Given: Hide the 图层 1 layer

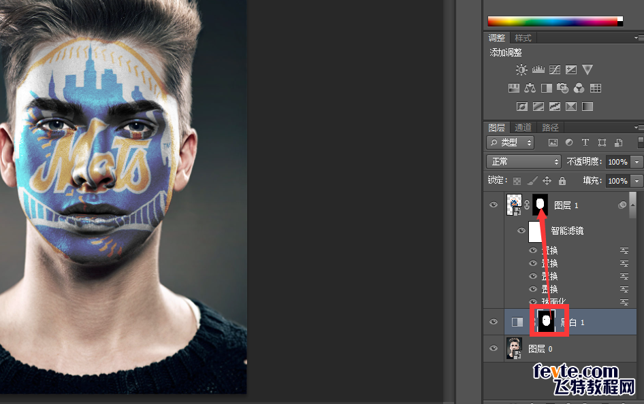Looking at the screenshot, I should [494, 205].
